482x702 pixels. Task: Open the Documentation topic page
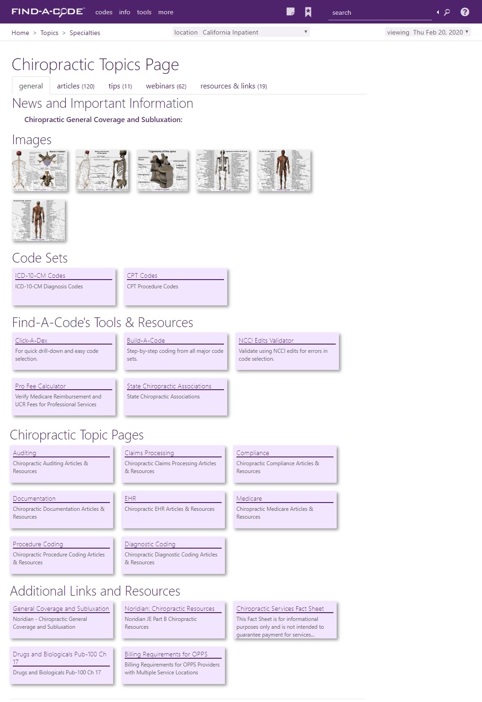point(34,498)
